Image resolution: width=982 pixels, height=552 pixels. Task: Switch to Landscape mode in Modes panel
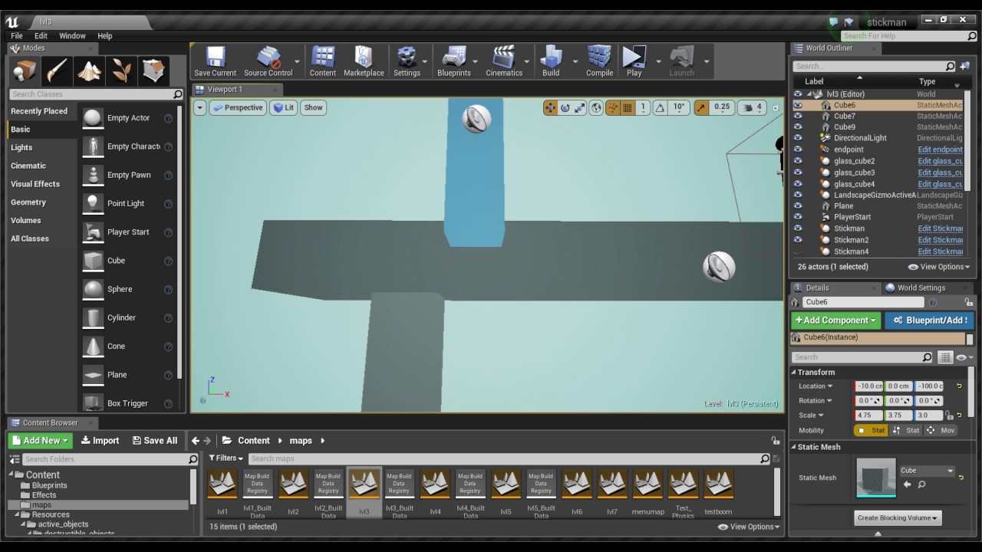click(x=89, y=71)
